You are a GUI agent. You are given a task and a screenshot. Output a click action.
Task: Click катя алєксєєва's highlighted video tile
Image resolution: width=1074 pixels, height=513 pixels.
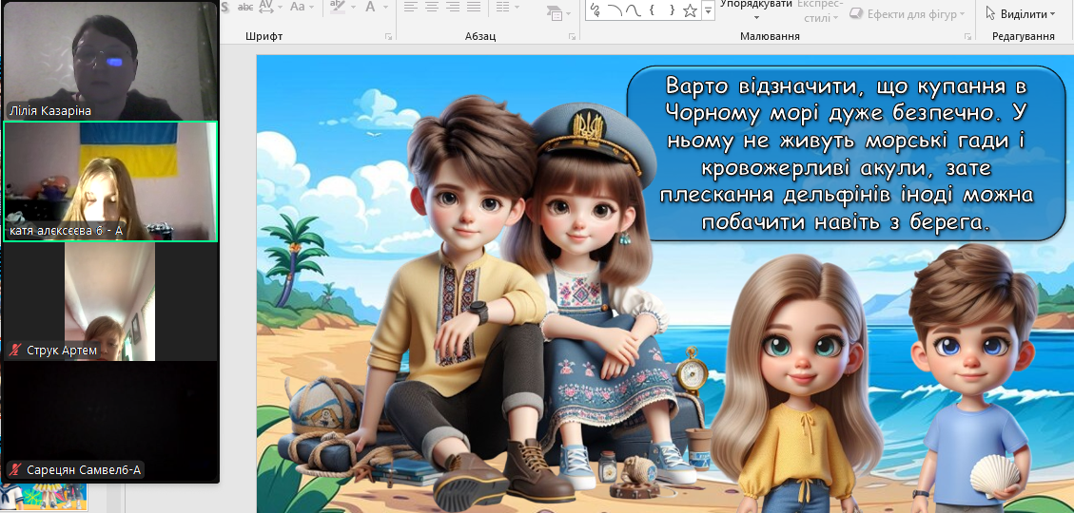pos(110,180)
